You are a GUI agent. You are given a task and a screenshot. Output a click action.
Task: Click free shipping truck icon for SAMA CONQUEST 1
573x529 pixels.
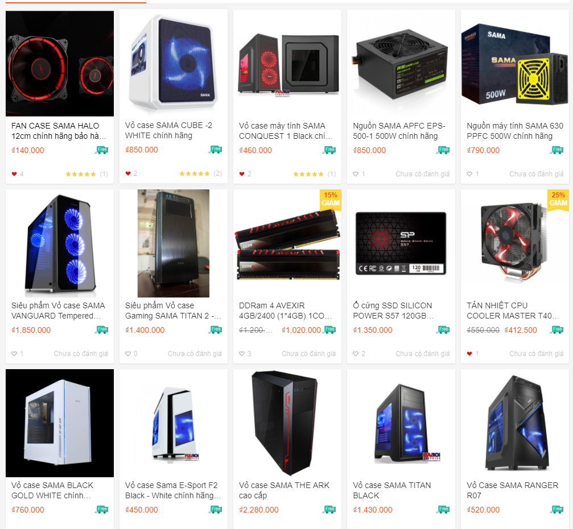coord(329,150)
